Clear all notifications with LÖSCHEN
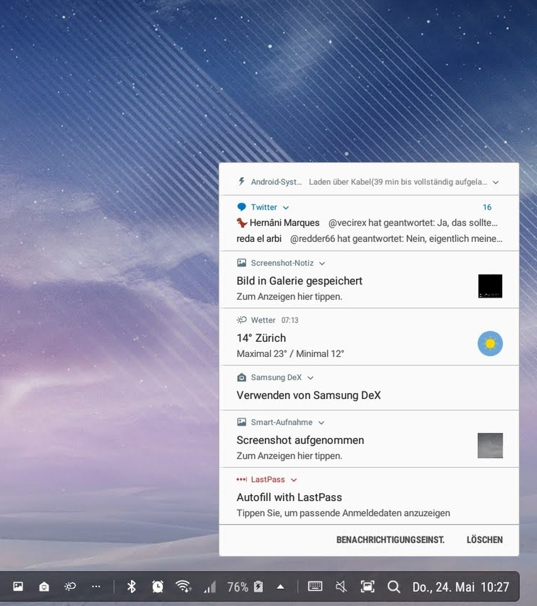The width and height of the screenshot is (537, 606). (485, 540)
